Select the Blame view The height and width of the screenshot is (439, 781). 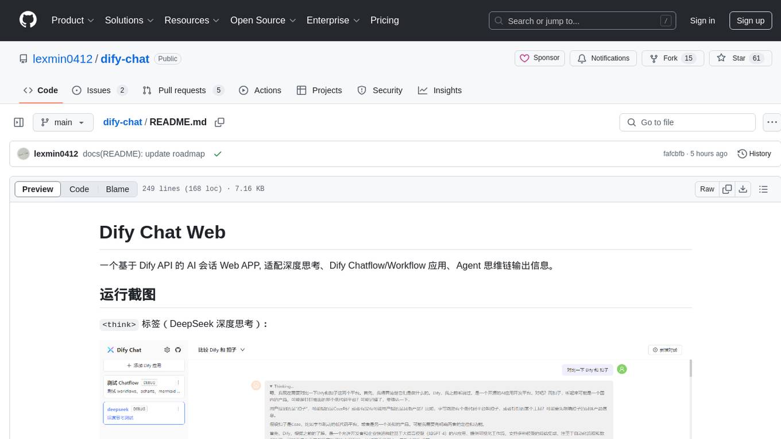(118, 189)
